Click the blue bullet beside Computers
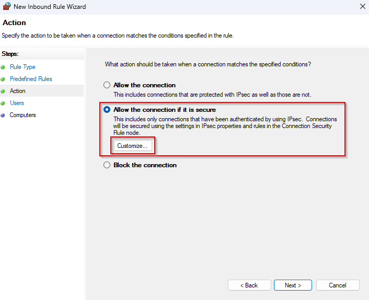The image size is (369, 300). tap(3, 115)
